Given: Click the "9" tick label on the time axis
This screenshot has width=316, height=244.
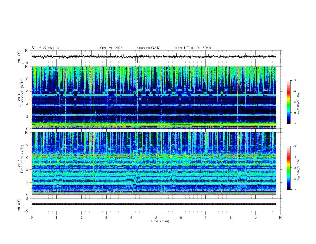Looking at the screenshot, I should click(x=255, y=218).
